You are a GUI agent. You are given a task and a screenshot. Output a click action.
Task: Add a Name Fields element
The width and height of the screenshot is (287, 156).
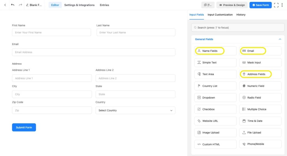215,51
